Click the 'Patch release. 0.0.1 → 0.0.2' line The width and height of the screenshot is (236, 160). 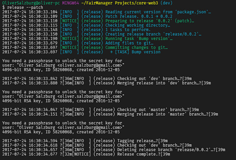(87, 16)
